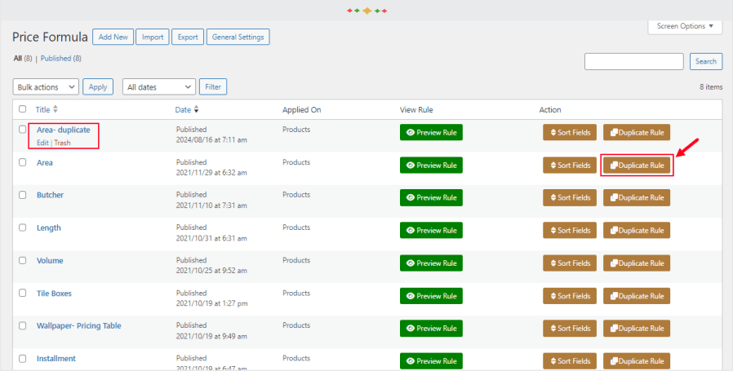Check the Area- duplicate row checkbox
The width and height of the screenshot is (733, 371).
pos(23,130)
